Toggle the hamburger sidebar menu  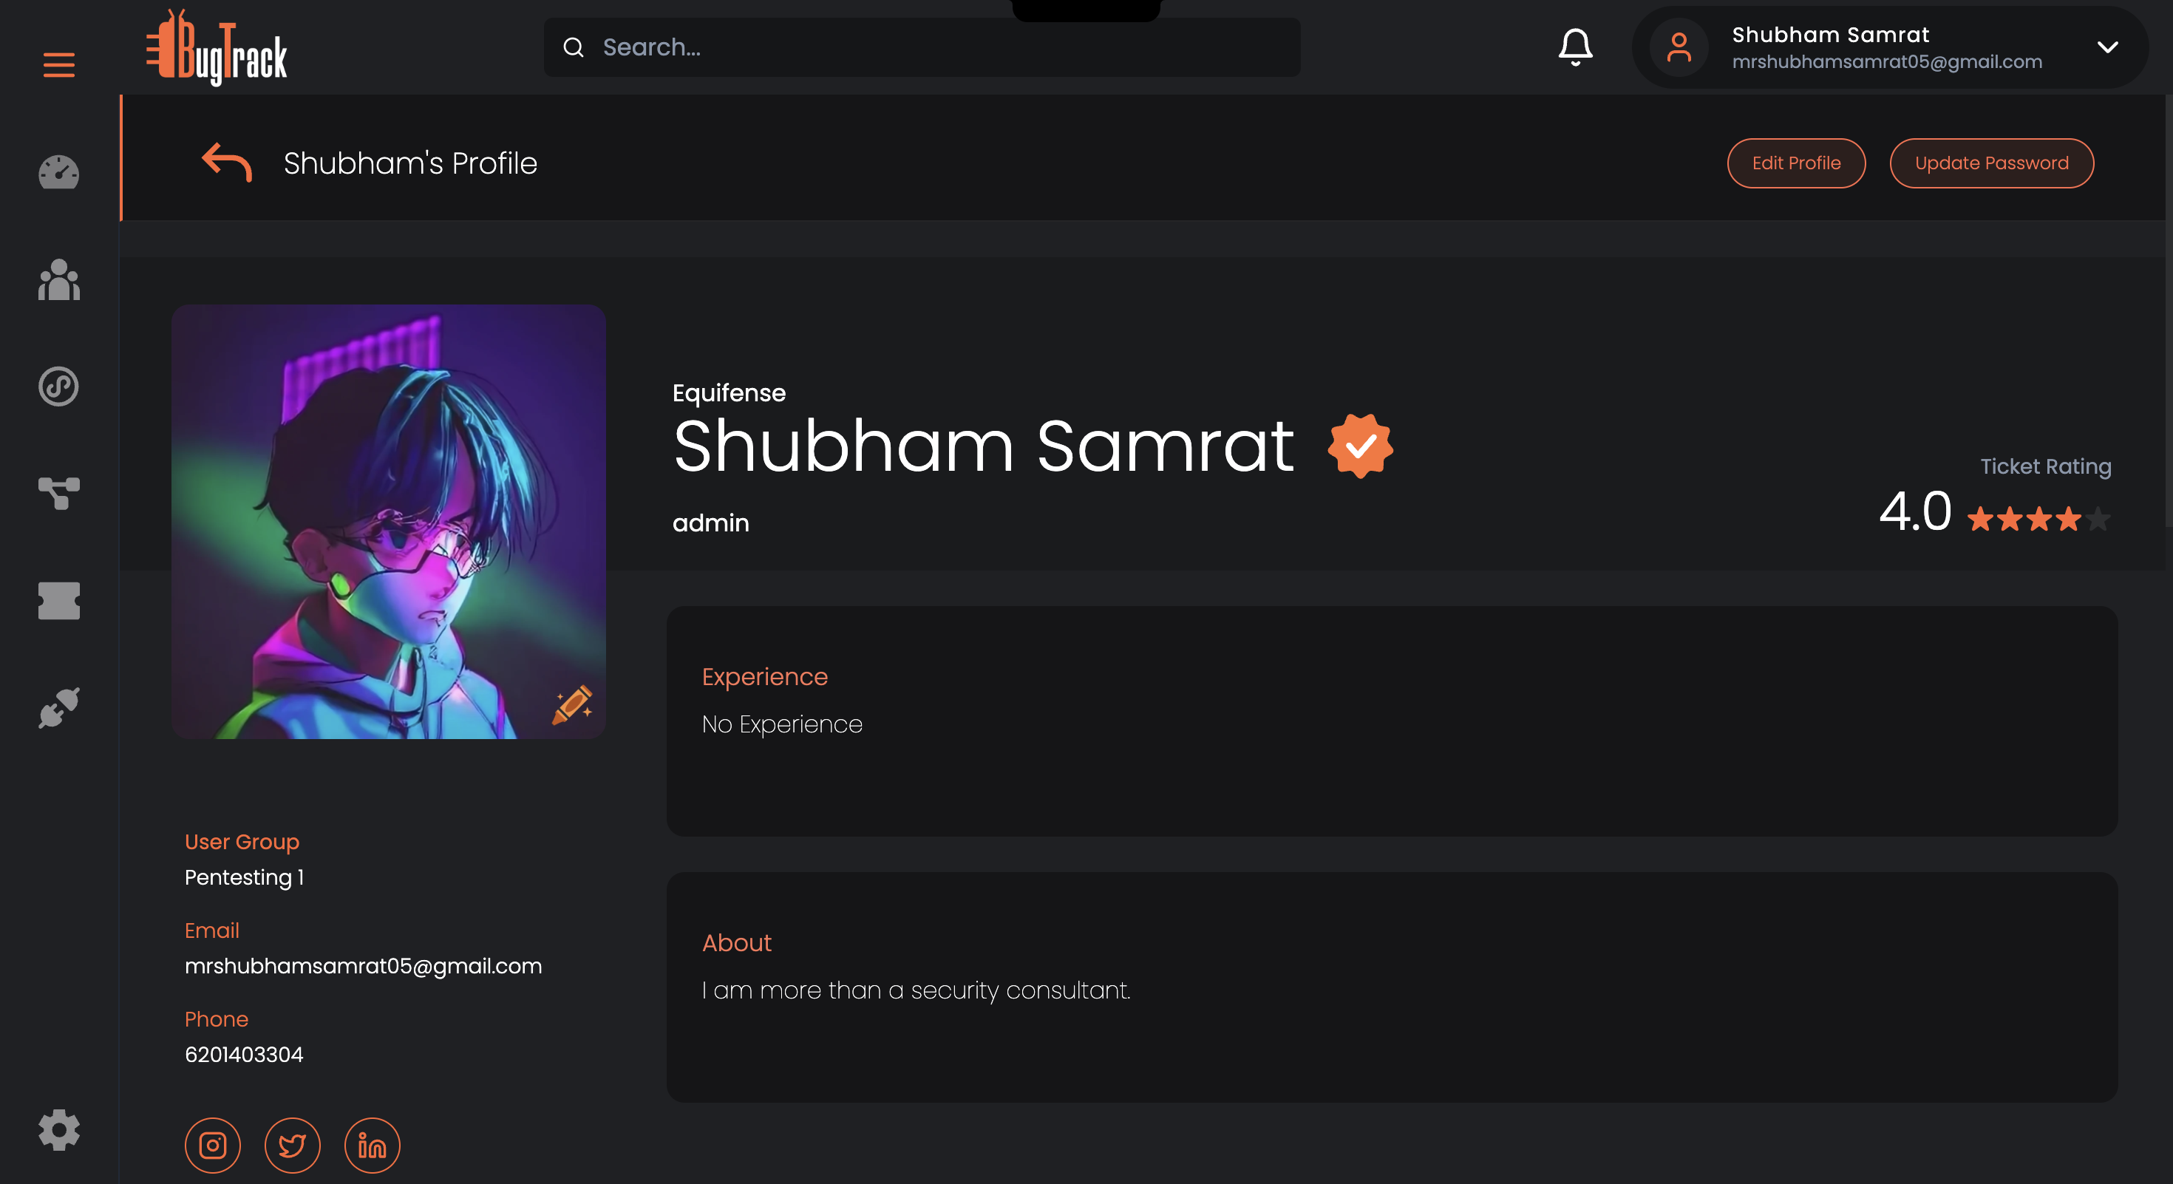(x=59, y=65)
